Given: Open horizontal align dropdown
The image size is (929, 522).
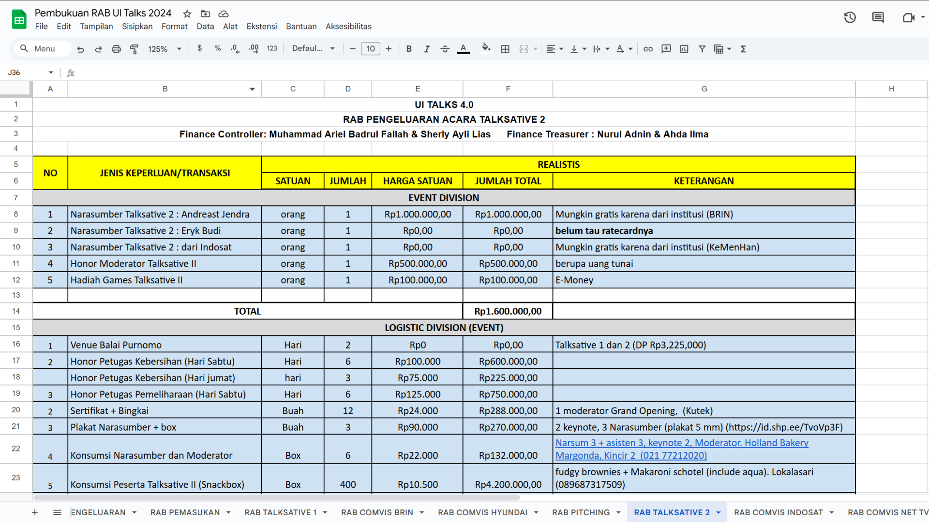Looking at the screenshot, I should (555, 49).
